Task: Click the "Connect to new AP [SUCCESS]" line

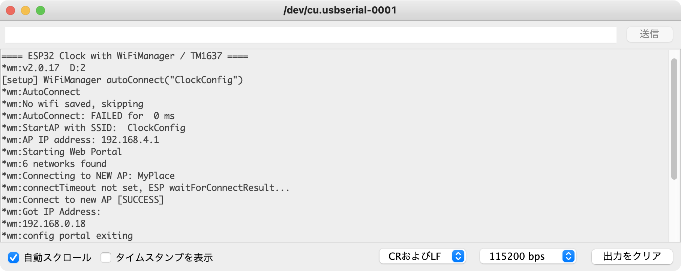Action: pos(83,200)
